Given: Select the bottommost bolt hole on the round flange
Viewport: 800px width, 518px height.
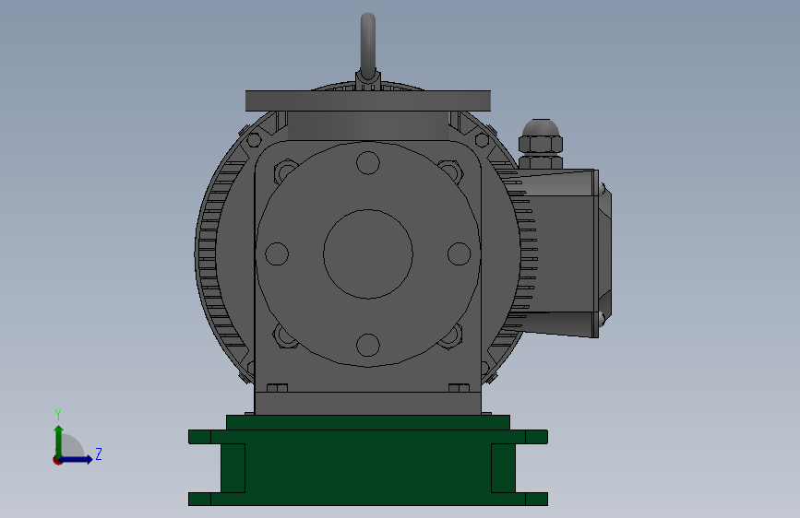Looking at the screenshot, I should 368,345.
